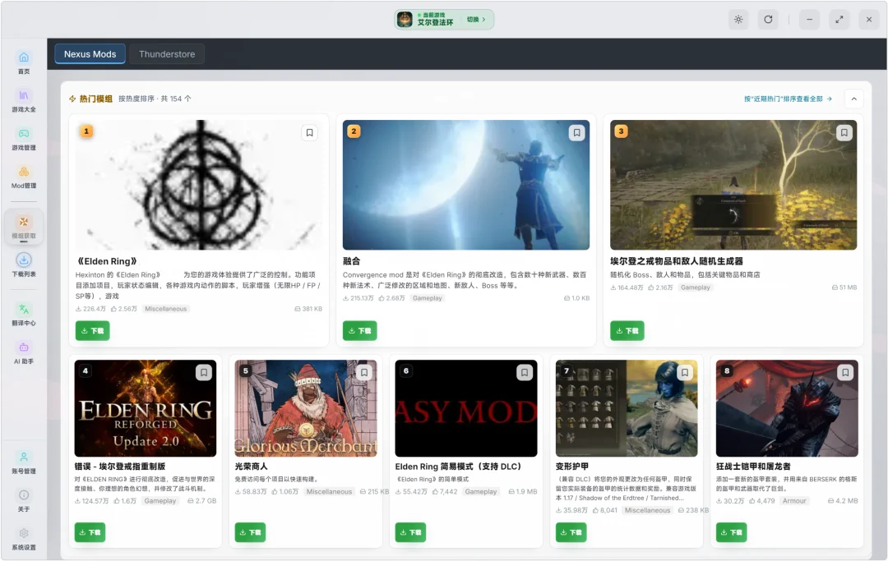This screenshot has height=561, width=888.
Task: Click 按"近期热门"排序查看全部 link
Action: tap(788, 99)
